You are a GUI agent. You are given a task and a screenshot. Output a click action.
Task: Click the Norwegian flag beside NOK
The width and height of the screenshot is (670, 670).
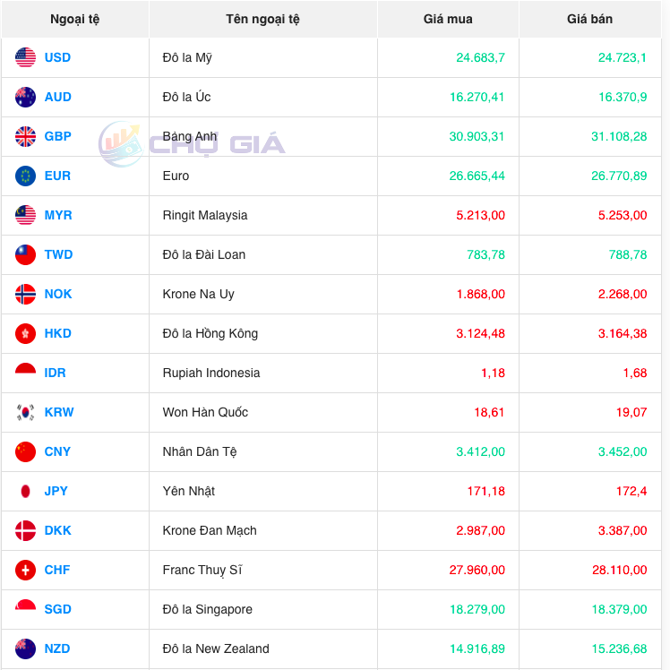click(x=25, y=294)
